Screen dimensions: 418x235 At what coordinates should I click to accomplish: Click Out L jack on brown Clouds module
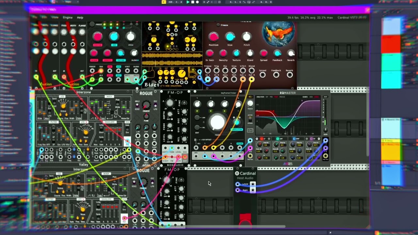(x=243, y=79)
